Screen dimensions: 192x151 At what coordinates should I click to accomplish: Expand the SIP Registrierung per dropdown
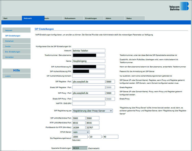[92, 111]
